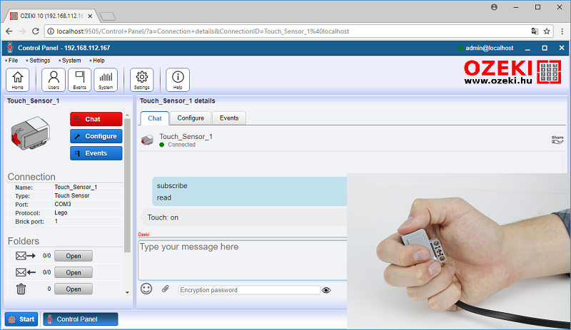Open the Help menu

(x=98, y=61)
